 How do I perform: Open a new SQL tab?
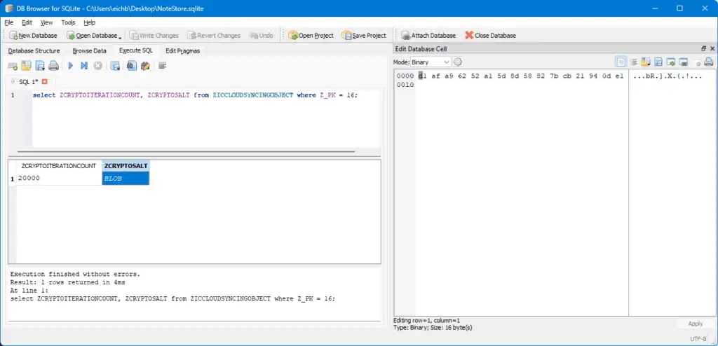[13, 66]
